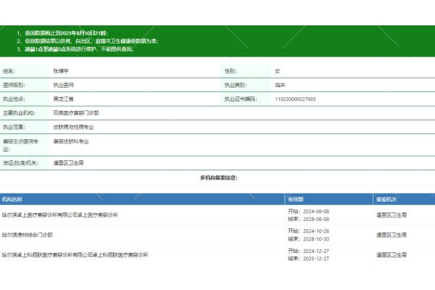435x290 pixels.
Task: Select the value '执业医师'
Action: click(x=63, y=85)
